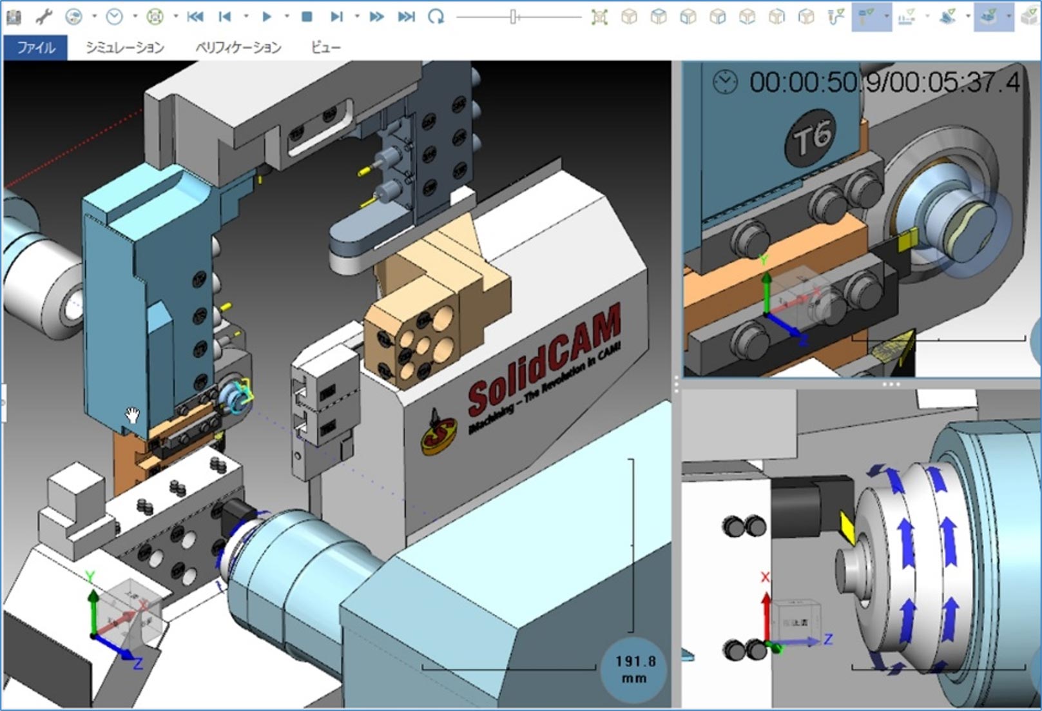The width and height of the screenshot is (1042, 711).
Task: Fast forward the simulation
Action: tap(376, 17)
